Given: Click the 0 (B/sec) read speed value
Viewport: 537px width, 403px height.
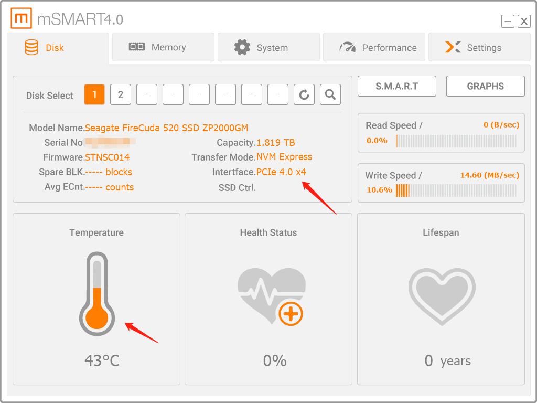Looking at the screenshot, I should 501,125.
